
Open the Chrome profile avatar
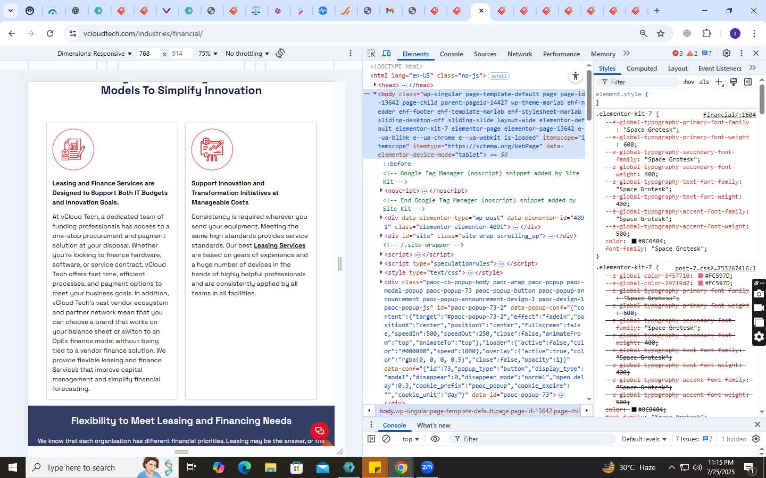pyautogui.click(x=735, y=33)
